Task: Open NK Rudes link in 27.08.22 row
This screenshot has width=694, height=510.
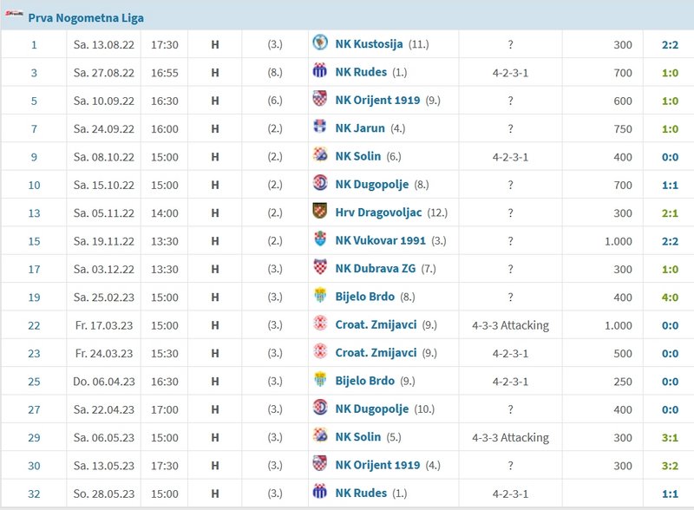Action: (x=361, y=72)
